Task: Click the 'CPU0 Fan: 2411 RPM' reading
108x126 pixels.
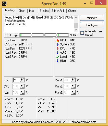Action: point(18,44)
